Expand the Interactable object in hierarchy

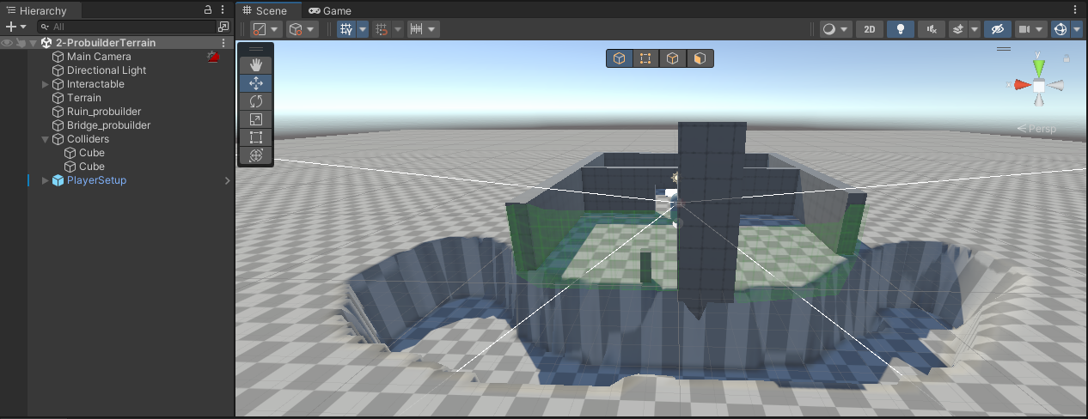click(x=46, y=84)
